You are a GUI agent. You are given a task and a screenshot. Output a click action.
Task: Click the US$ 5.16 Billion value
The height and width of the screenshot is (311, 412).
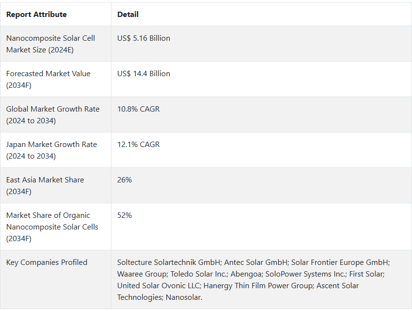[x=143, y=38]
